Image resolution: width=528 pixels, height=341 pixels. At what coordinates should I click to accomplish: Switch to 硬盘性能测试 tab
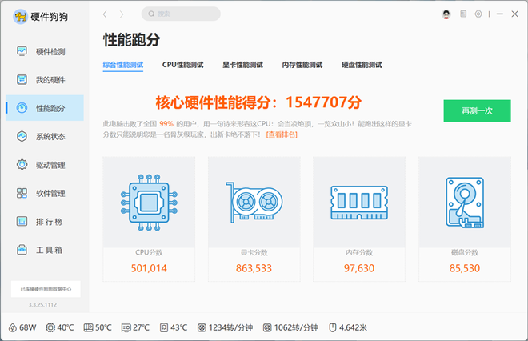362,65
